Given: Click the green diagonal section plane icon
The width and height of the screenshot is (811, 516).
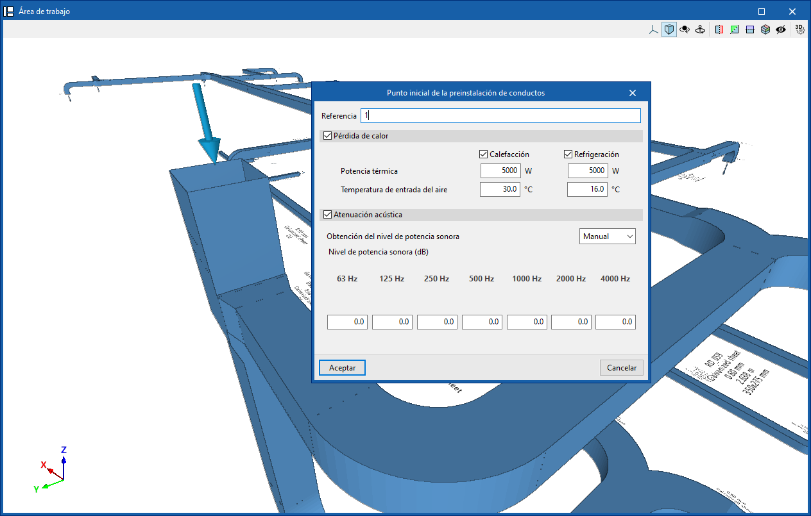Looking at the screenshot, I should click(x=735, y=29).
